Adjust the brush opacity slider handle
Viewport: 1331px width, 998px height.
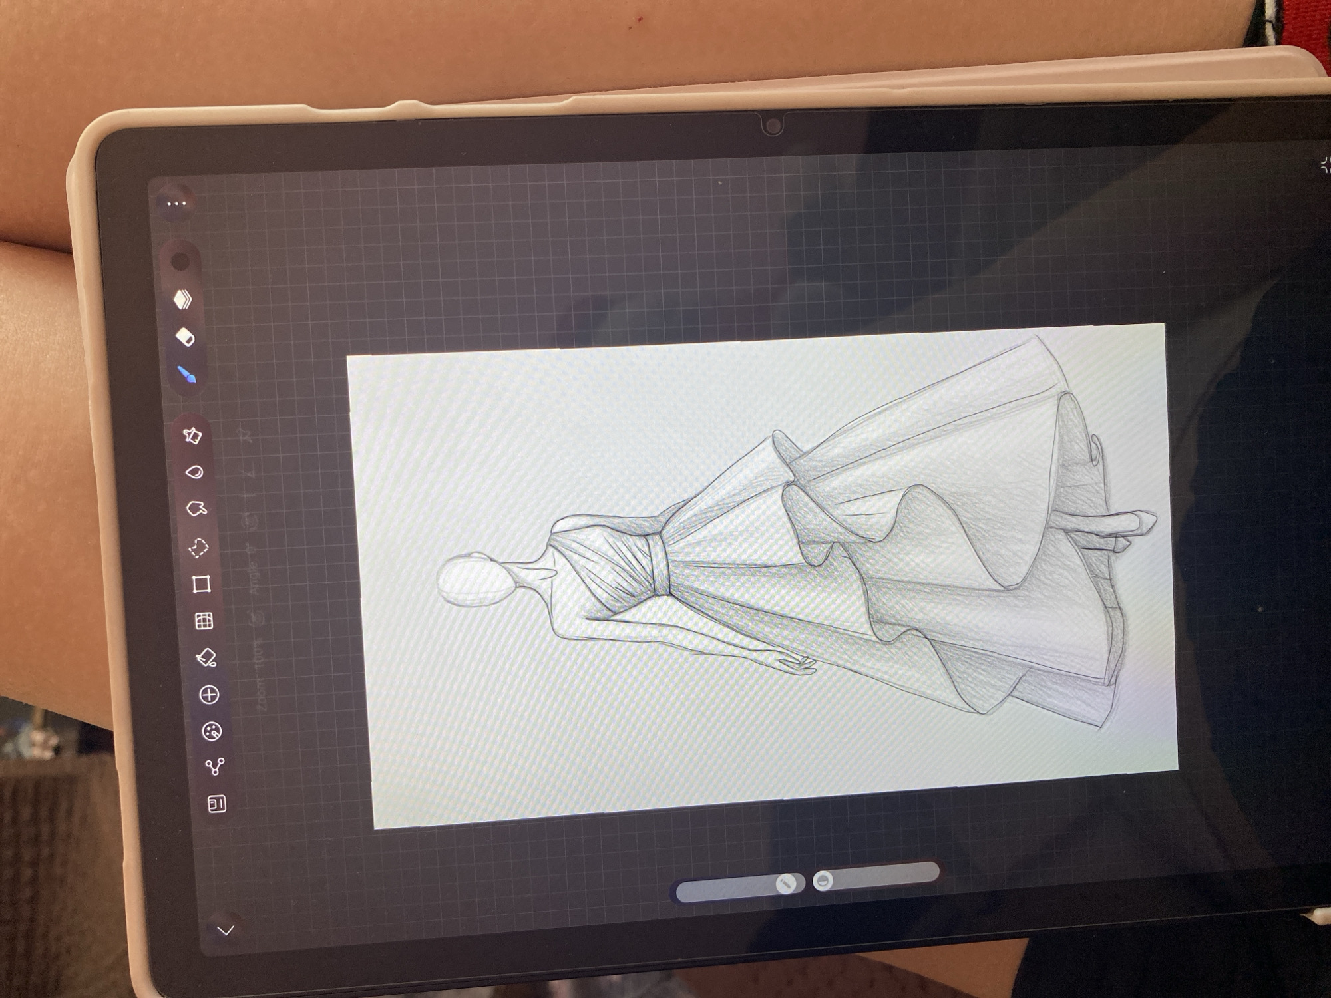(823, 880)
